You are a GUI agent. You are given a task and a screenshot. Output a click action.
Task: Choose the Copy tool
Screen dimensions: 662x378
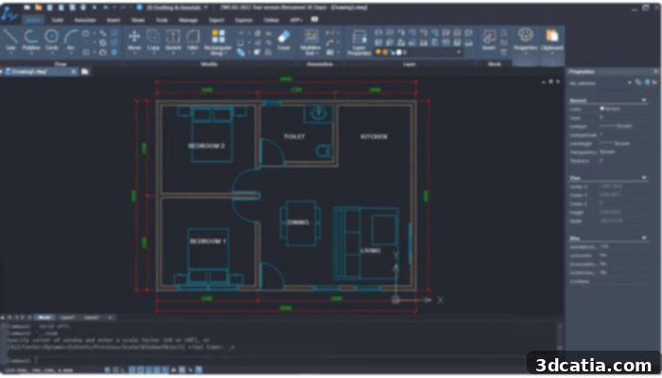153,40
